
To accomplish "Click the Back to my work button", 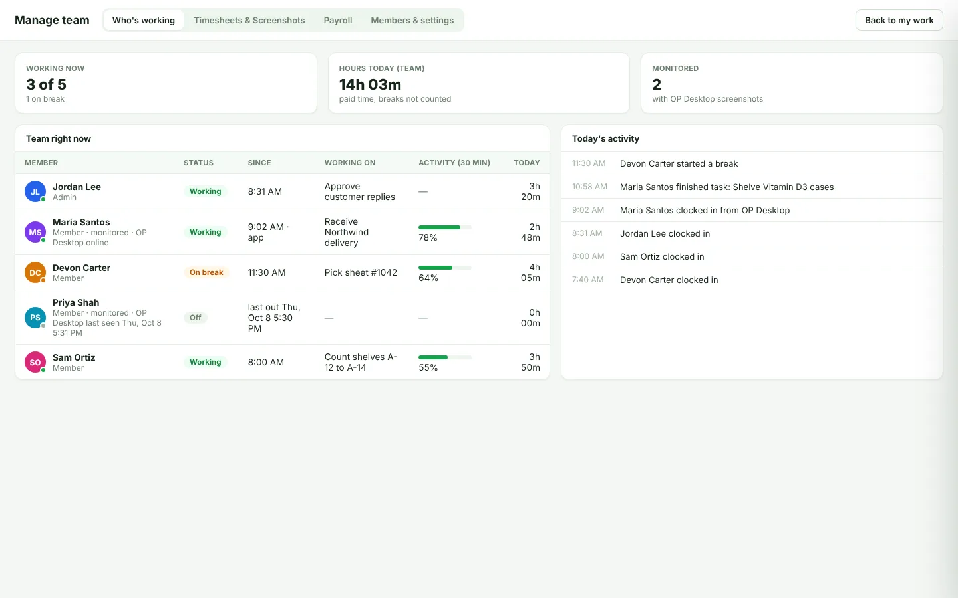I will [x=899, y=20].
